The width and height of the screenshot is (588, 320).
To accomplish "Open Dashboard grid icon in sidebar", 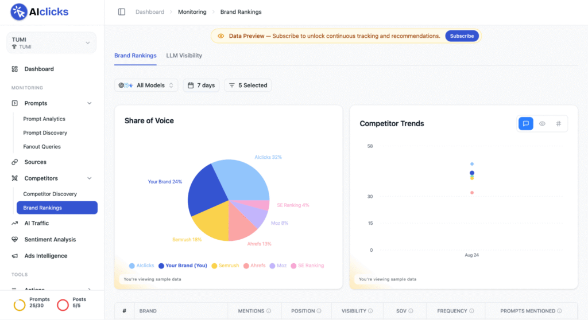I will tap(14, 69).
